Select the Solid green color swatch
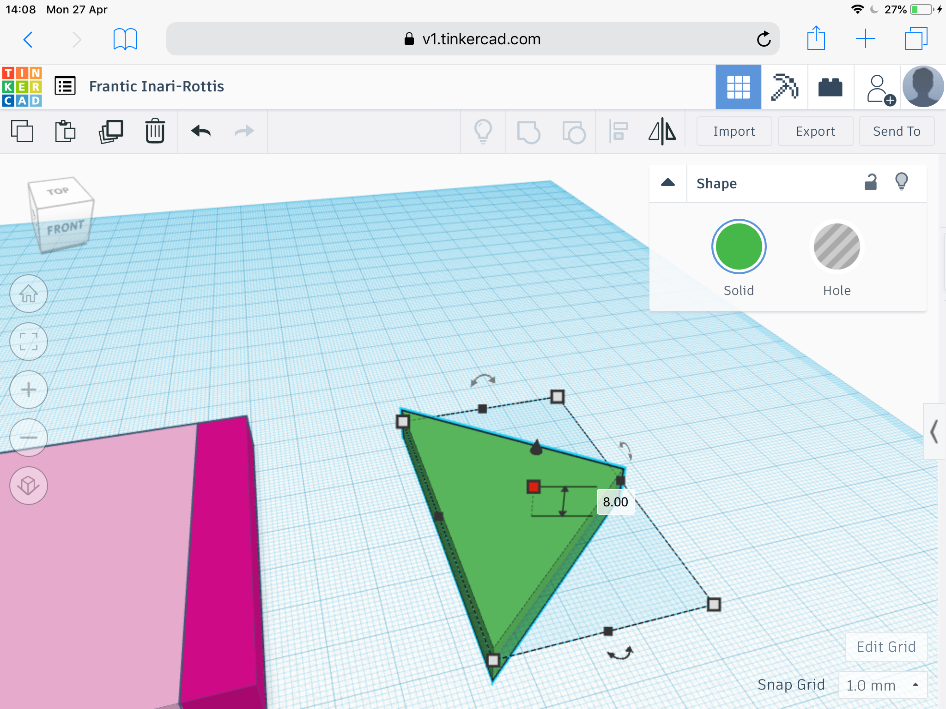 [739, 246]
